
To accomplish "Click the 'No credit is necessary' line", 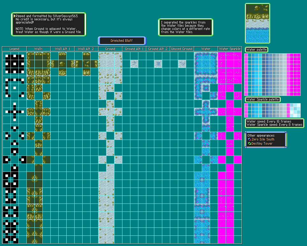I will 44,19.
